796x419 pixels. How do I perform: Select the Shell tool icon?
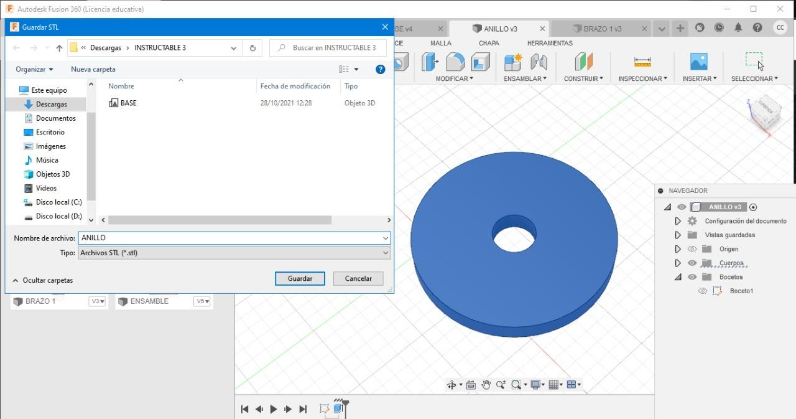(480, 62)
